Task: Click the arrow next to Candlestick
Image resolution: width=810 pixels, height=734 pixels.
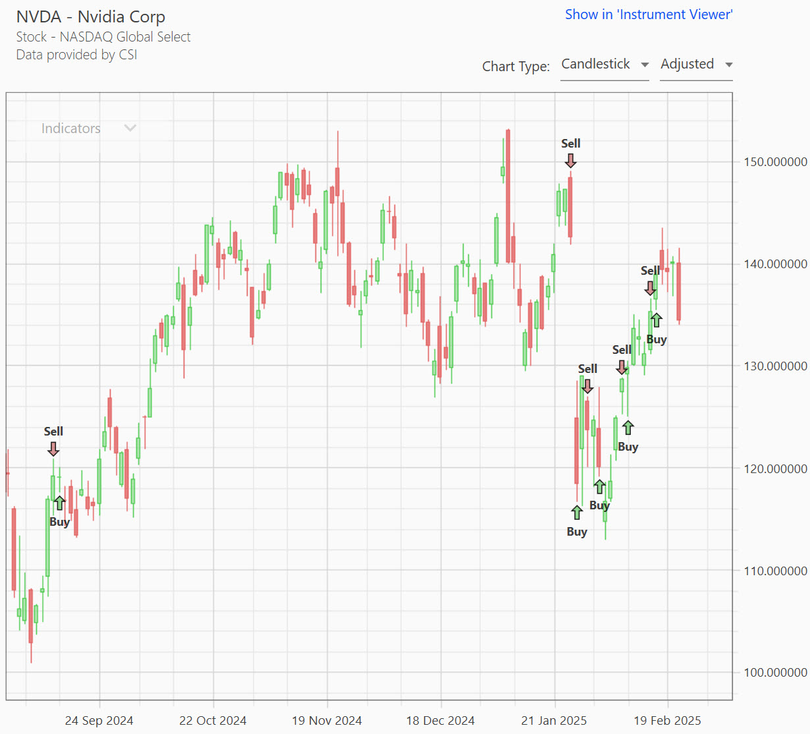Action: coord(645,65)
